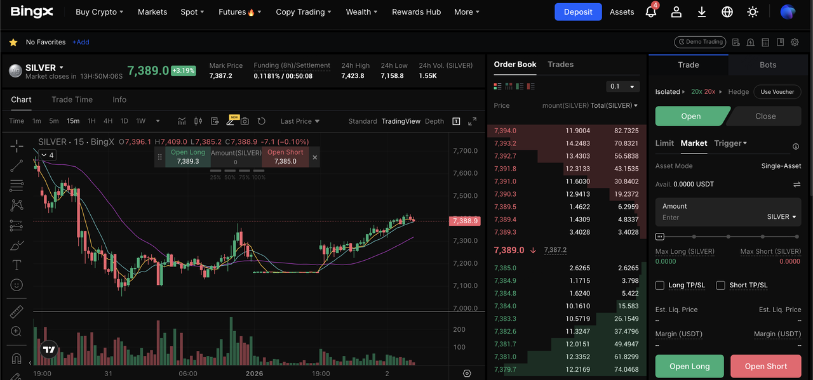Click the amount percentage slider handle
813x380 pixels.
660,237
